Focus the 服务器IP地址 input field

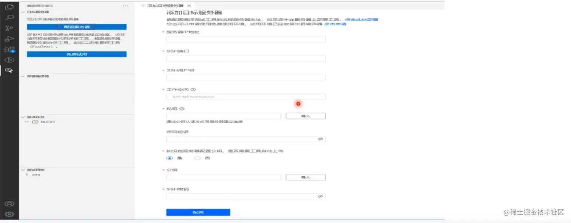tap(246, 39)
